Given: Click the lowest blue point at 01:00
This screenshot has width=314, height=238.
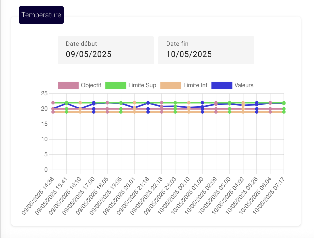Looking at the screenshot, I should [x=202, y=112].
